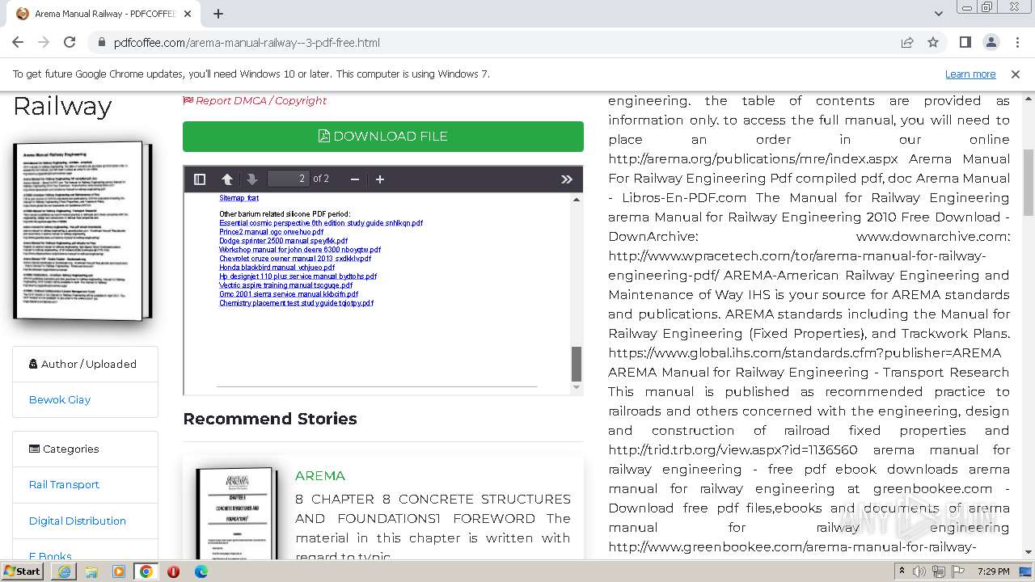Open the Opera taskbar icon
The height and width of the screenshot is (582, 1035).
174,571
